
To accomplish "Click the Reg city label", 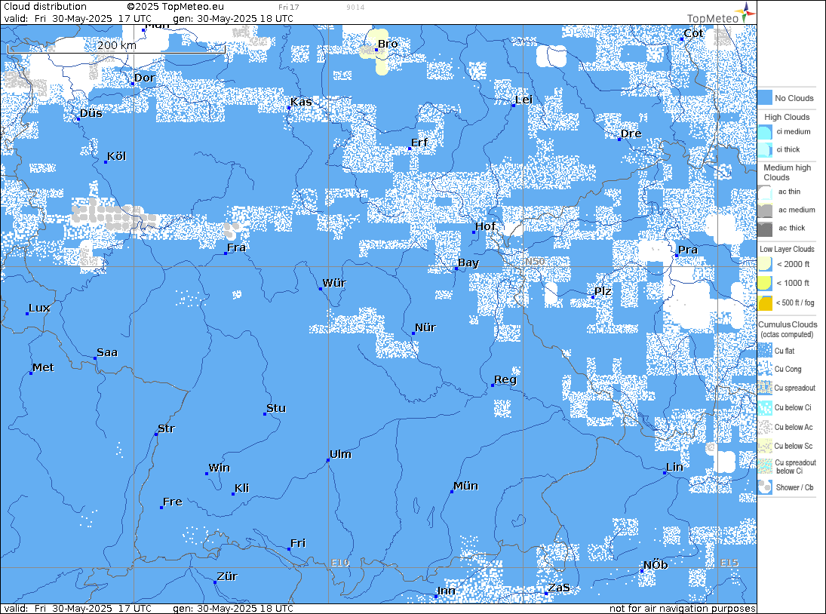I will [505, 379].
